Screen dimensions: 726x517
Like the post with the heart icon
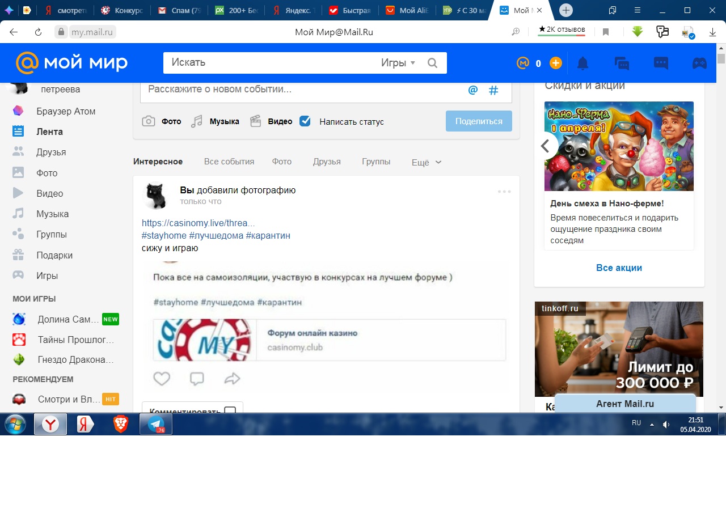162,379
